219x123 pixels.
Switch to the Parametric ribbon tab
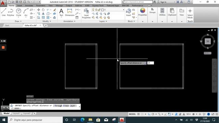pos(41,5)
